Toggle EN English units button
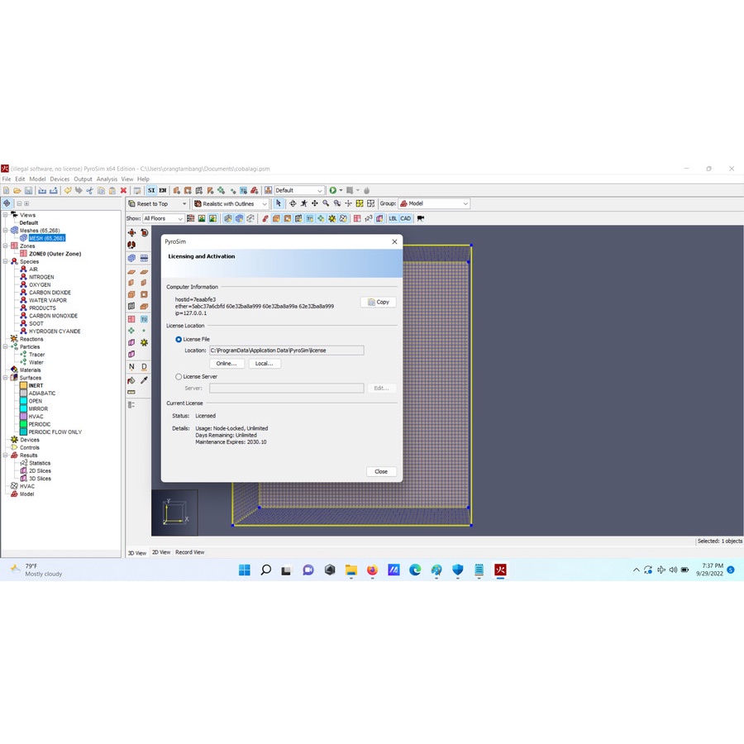Viewport: 744px width, 744px height. point(162,190)
